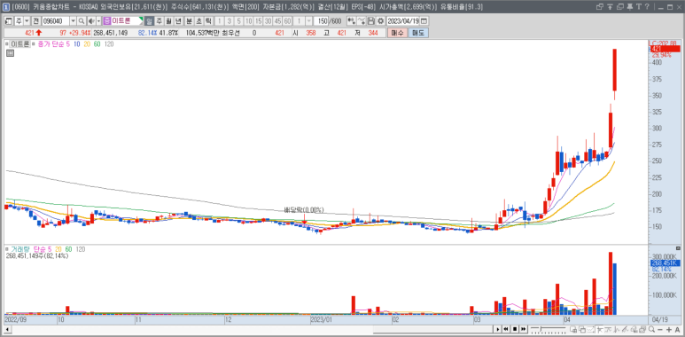Click the 150 bar count input field
This screenshot has height=337, width=685.
pyautogui.click(x=322, y=21)
